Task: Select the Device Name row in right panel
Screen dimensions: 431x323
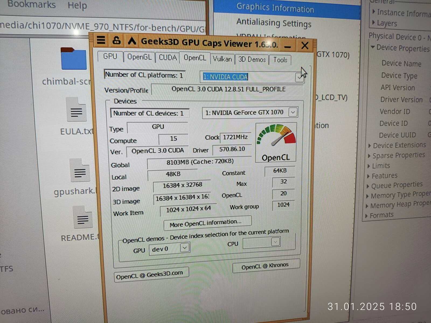Action: (401, 64)
